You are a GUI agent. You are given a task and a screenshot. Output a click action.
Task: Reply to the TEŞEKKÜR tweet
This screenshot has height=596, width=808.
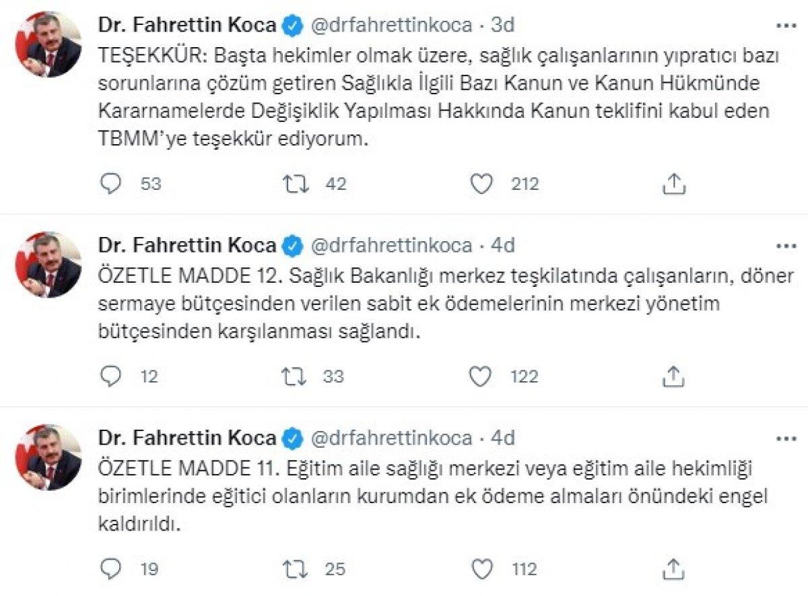(112, 181)
